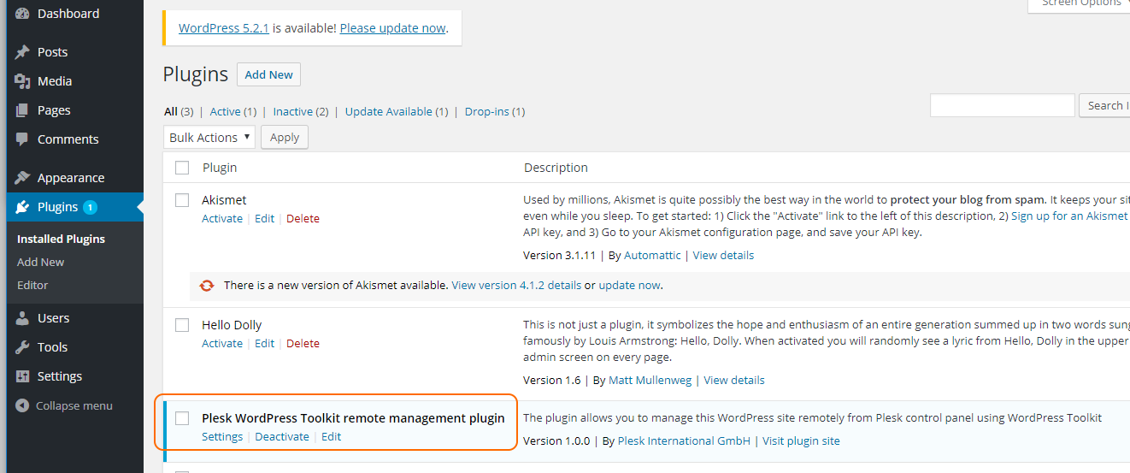Click into the plugin search field
This screenshot has width=1130, height=473.
click(1002, 105)
